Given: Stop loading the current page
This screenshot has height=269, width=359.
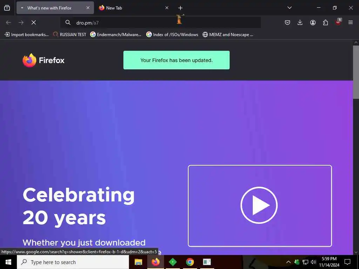Looking at the screenshot, I should click(34, 22).
